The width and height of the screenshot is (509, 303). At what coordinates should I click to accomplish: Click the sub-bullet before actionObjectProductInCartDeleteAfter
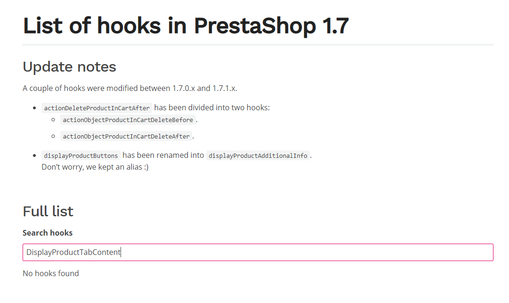(54, 136)
